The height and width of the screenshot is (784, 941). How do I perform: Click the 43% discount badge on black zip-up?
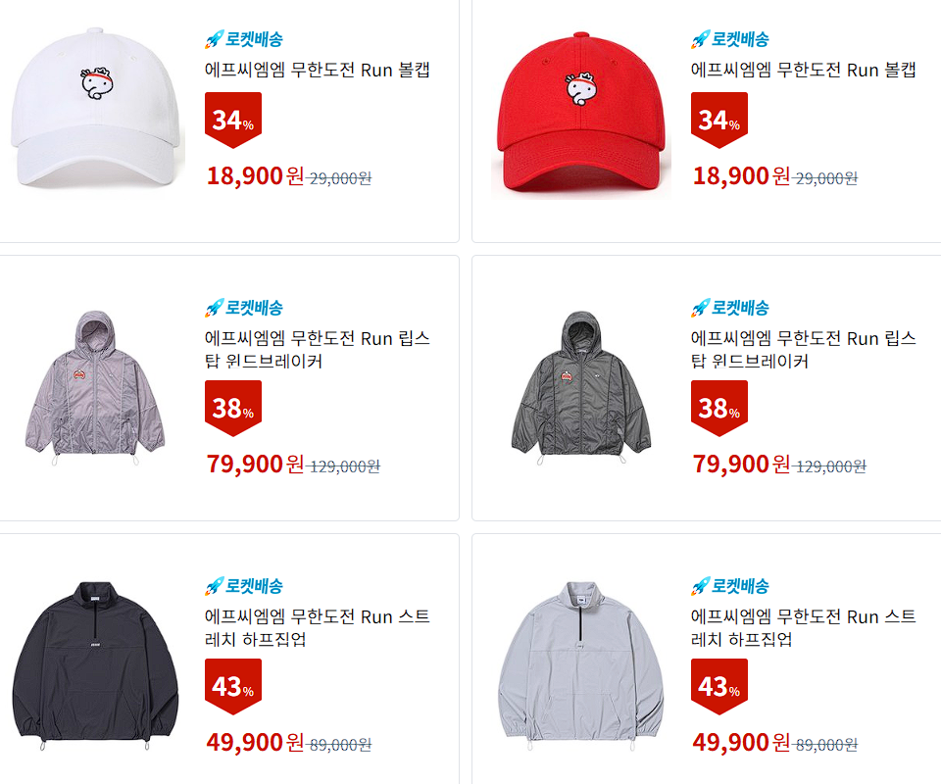point(233,686)
